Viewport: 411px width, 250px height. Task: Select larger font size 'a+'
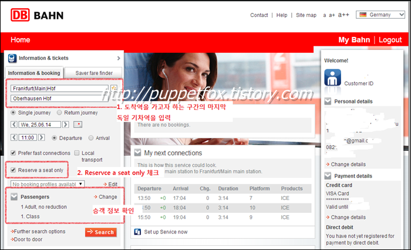332,15
